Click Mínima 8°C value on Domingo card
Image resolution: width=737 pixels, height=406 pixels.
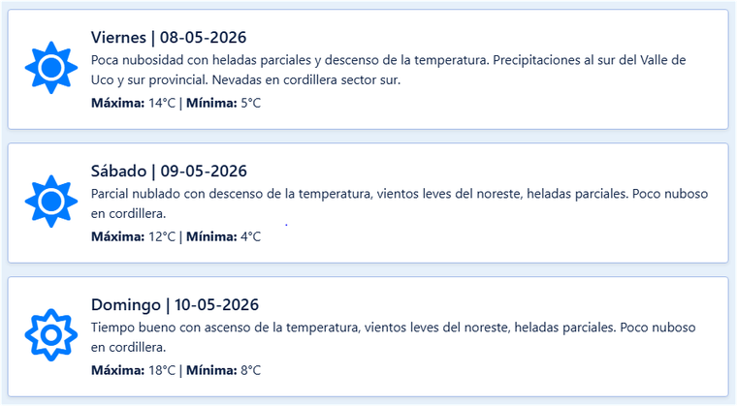(x=224, y=370)
